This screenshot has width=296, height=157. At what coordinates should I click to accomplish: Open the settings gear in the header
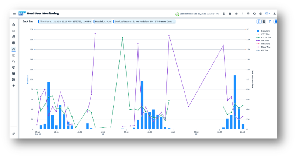(236, 14)
